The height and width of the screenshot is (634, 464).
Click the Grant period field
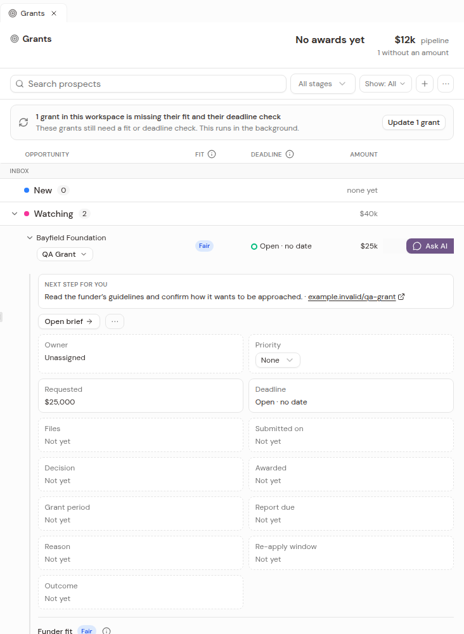click(141, 514)
